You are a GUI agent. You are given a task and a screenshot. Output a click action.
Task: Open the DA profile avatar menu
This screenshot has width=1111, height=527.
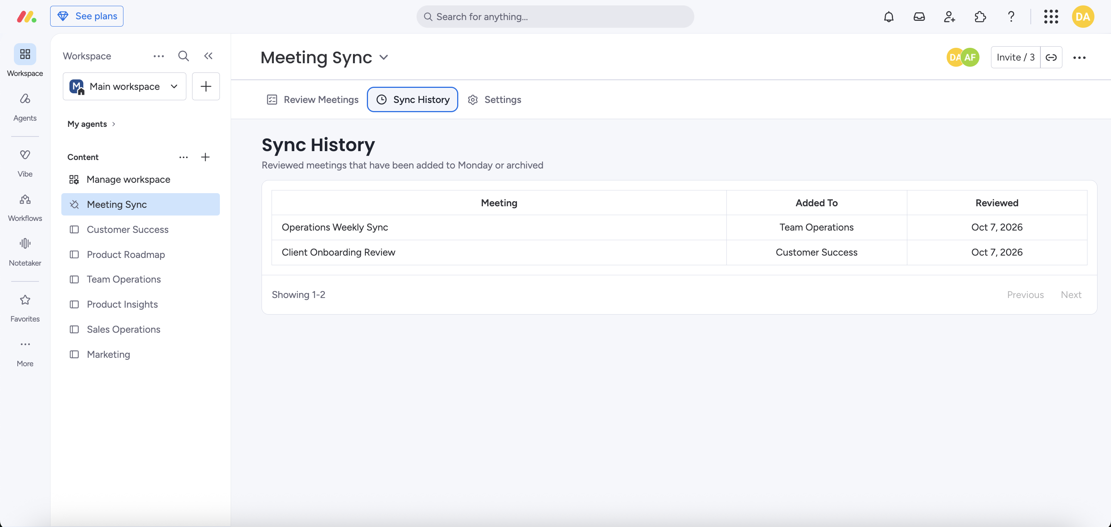(x=1082, y=17)
